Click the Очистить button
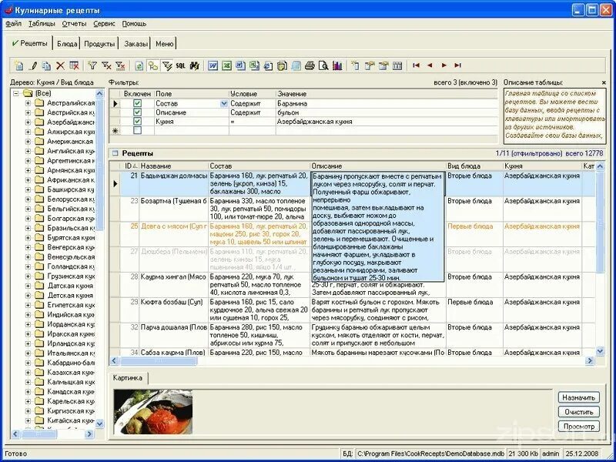Screen dimensions: 616x462 point(579,412)
